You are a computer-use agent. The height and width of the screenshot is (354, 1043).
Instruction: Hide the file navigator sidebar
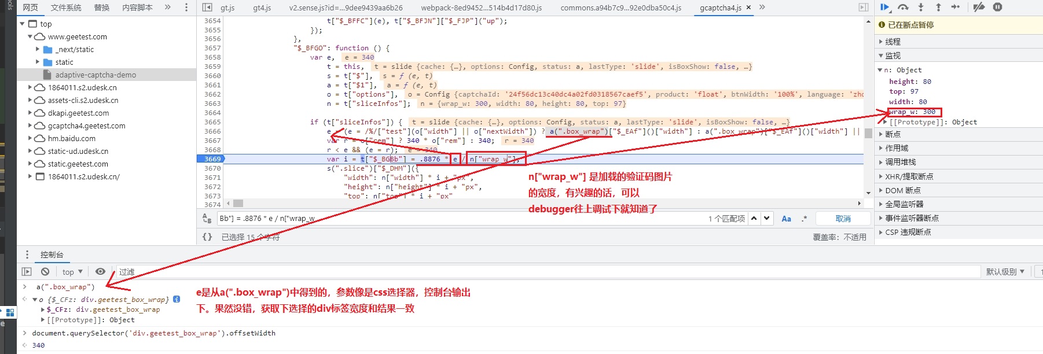click(207, 8)
